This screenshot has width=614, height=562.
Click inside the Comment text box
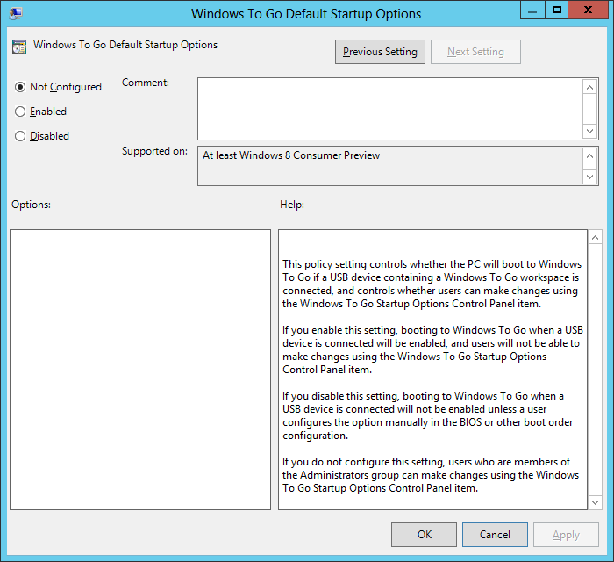point(389,107)
